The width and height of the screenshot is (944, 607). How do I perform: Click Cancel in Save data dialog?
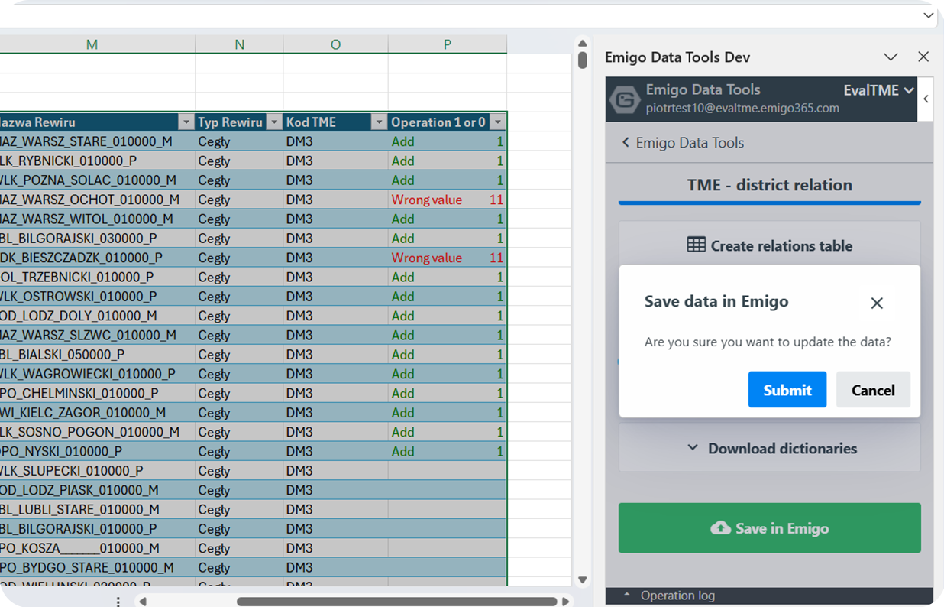[x=873, y=390]
